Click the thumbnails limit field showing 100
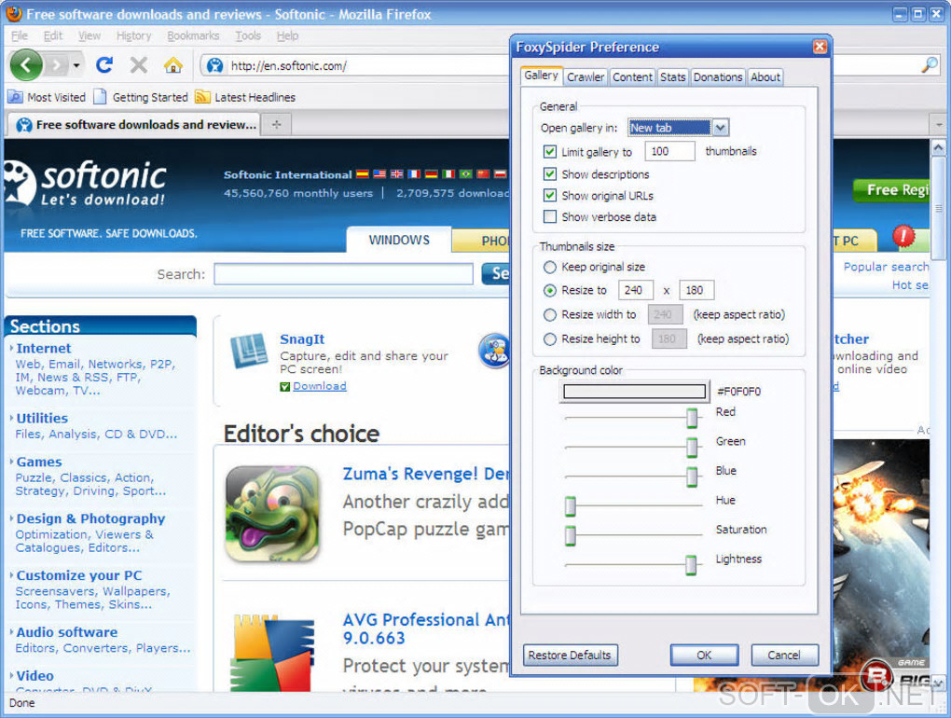Viewport: 951px width, 718px height. [x=669, y=151]
